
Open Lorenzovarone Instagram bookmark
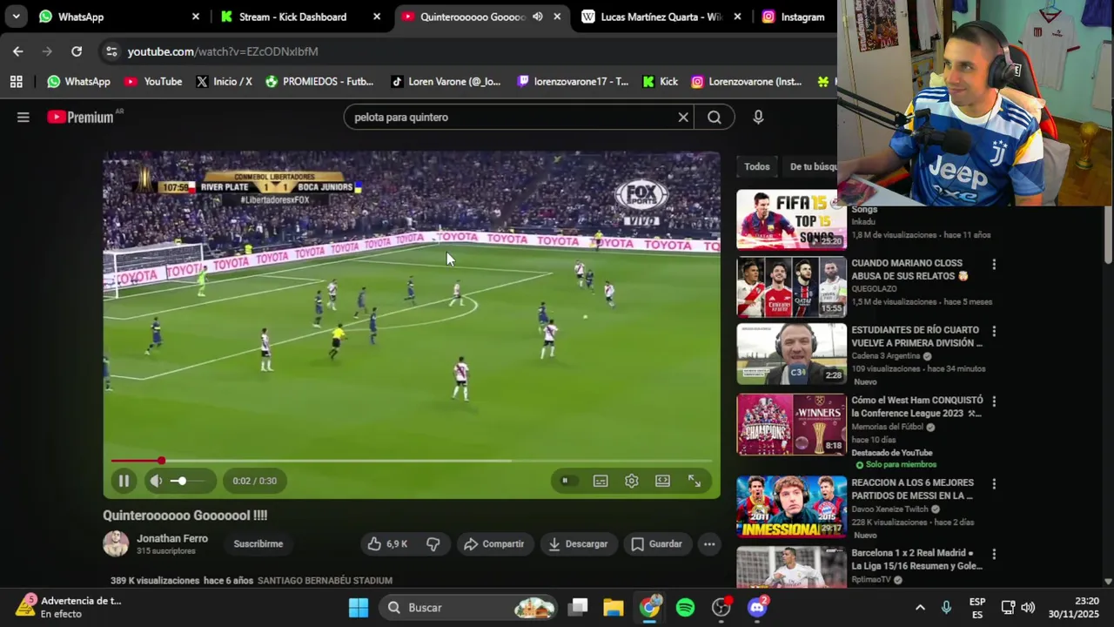(x=747, y=81)
